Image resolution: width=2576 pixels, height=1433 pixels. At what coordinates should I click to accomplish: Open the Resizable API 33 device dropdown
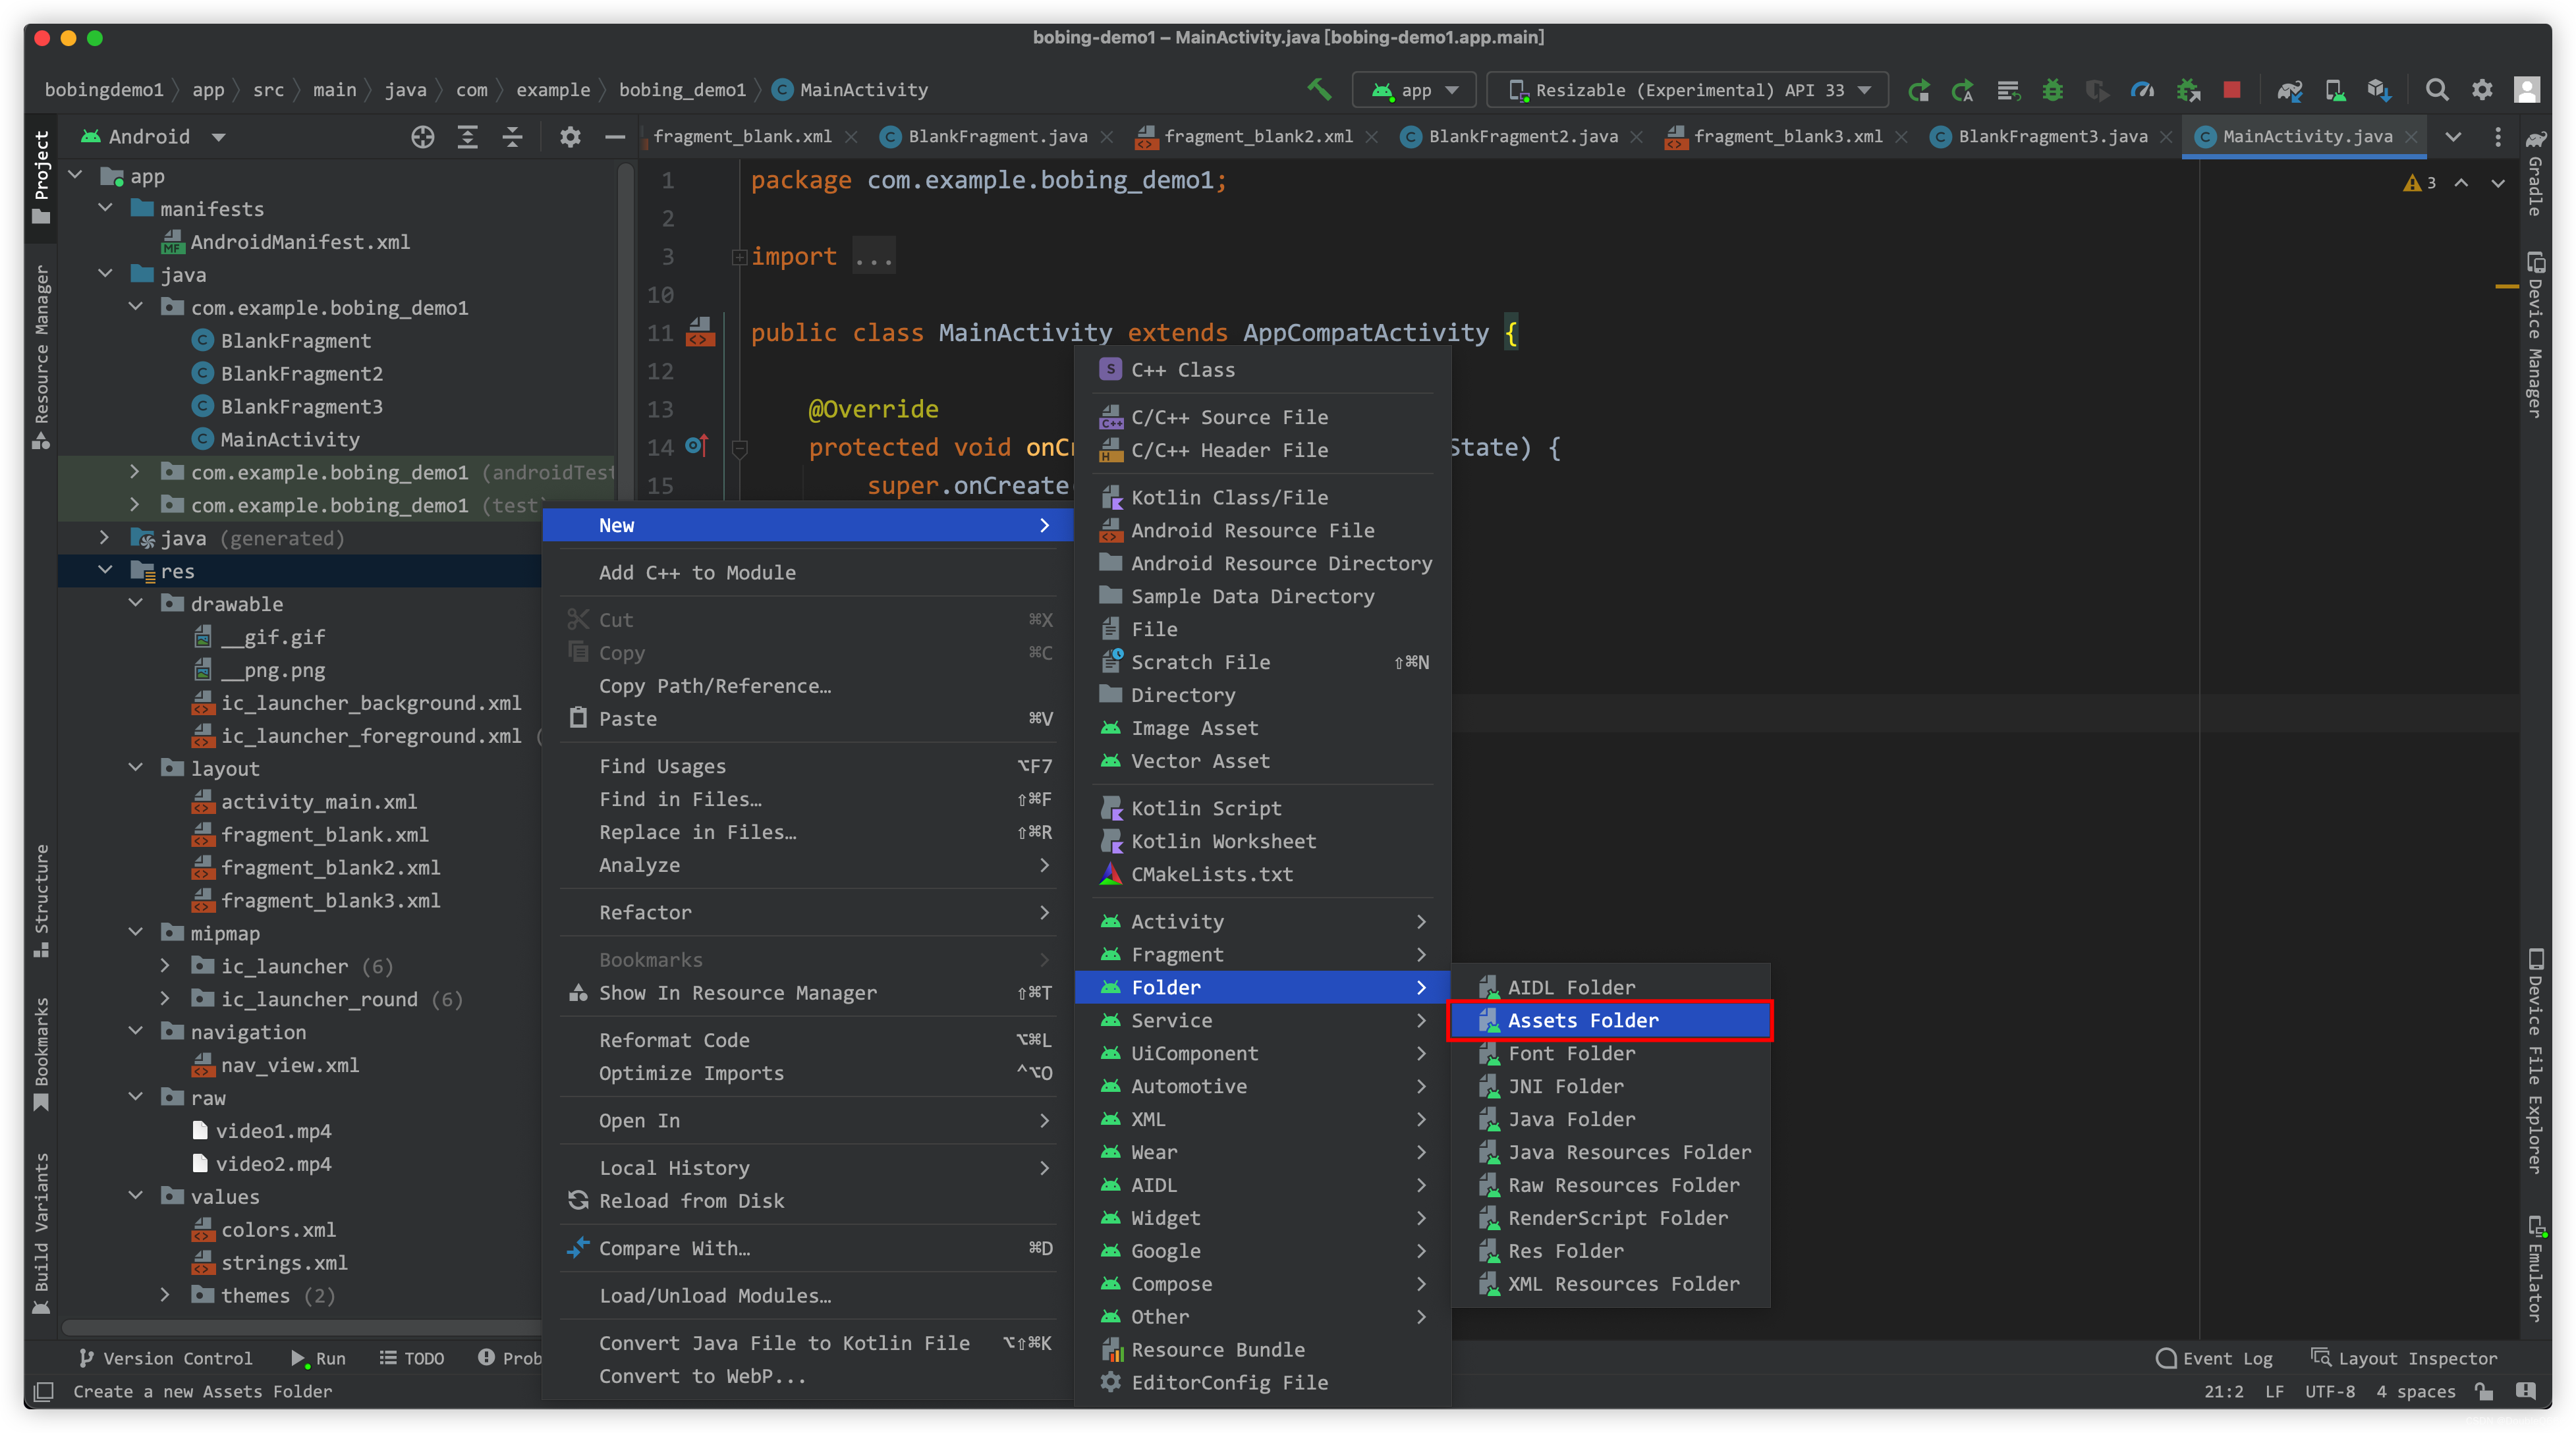(x=1688, y=90)
